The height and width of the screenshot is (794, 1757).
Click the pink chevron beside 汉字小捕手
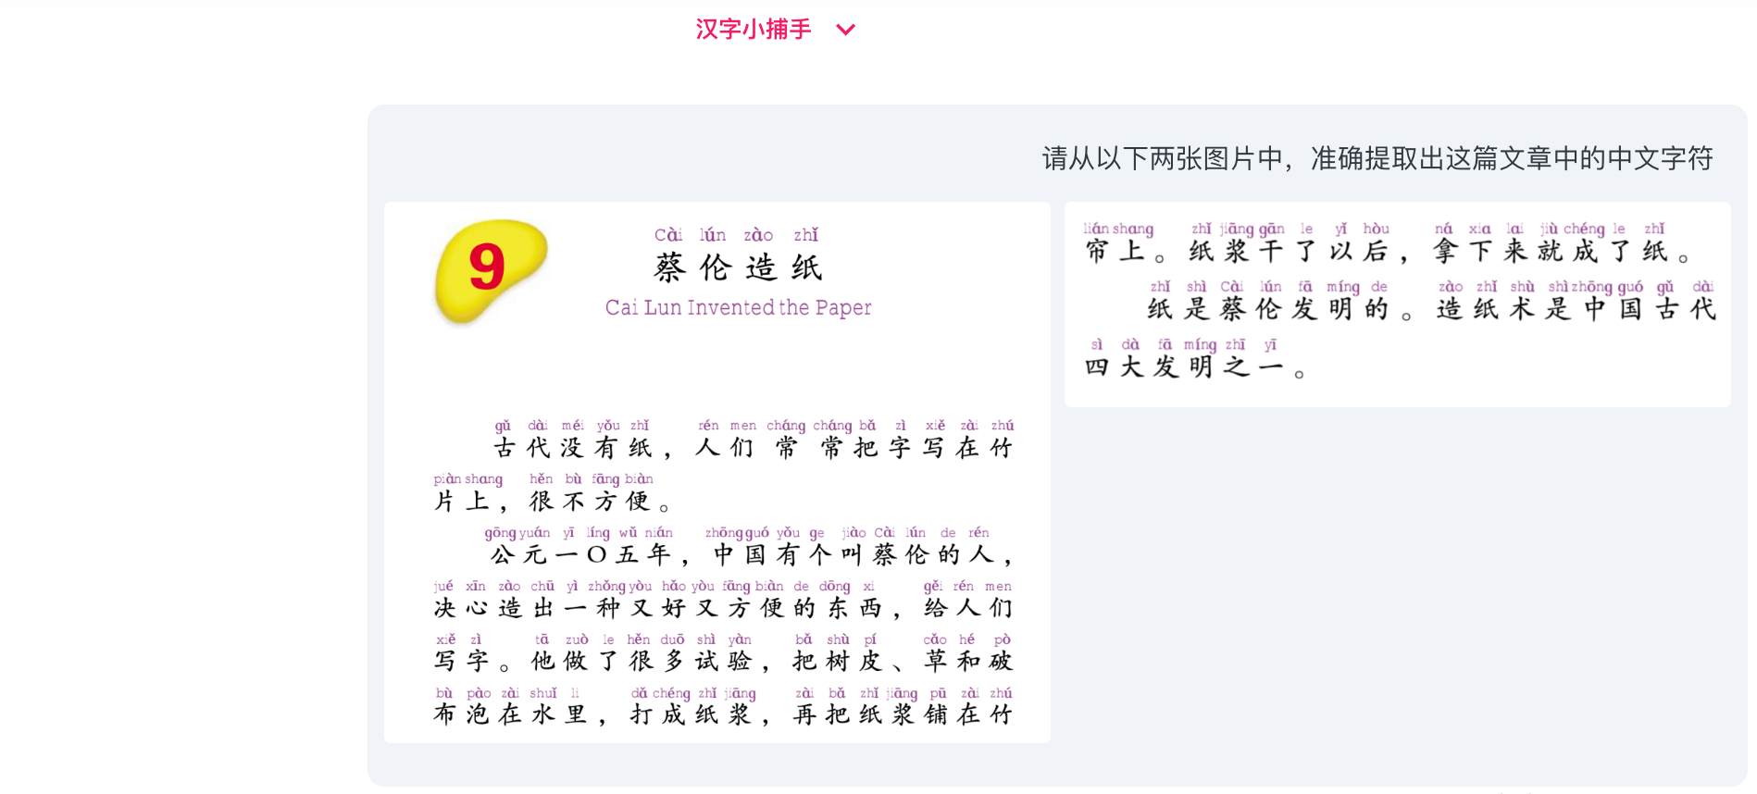[x=845, y=30]
